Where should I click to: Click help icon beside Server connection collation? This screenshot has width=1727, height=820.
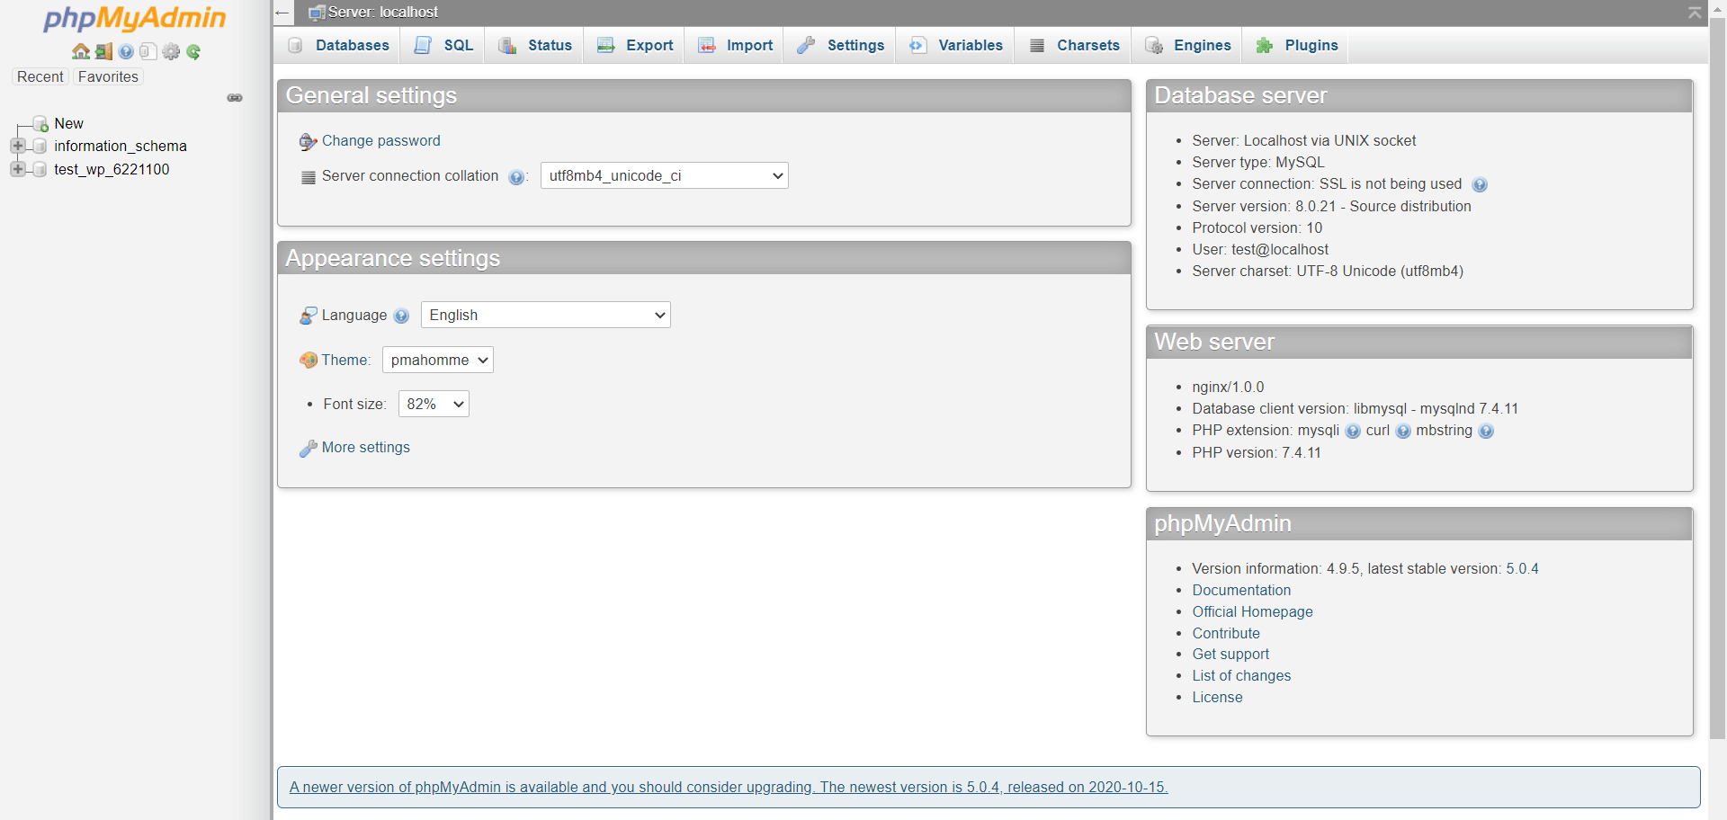pos(516,177)
